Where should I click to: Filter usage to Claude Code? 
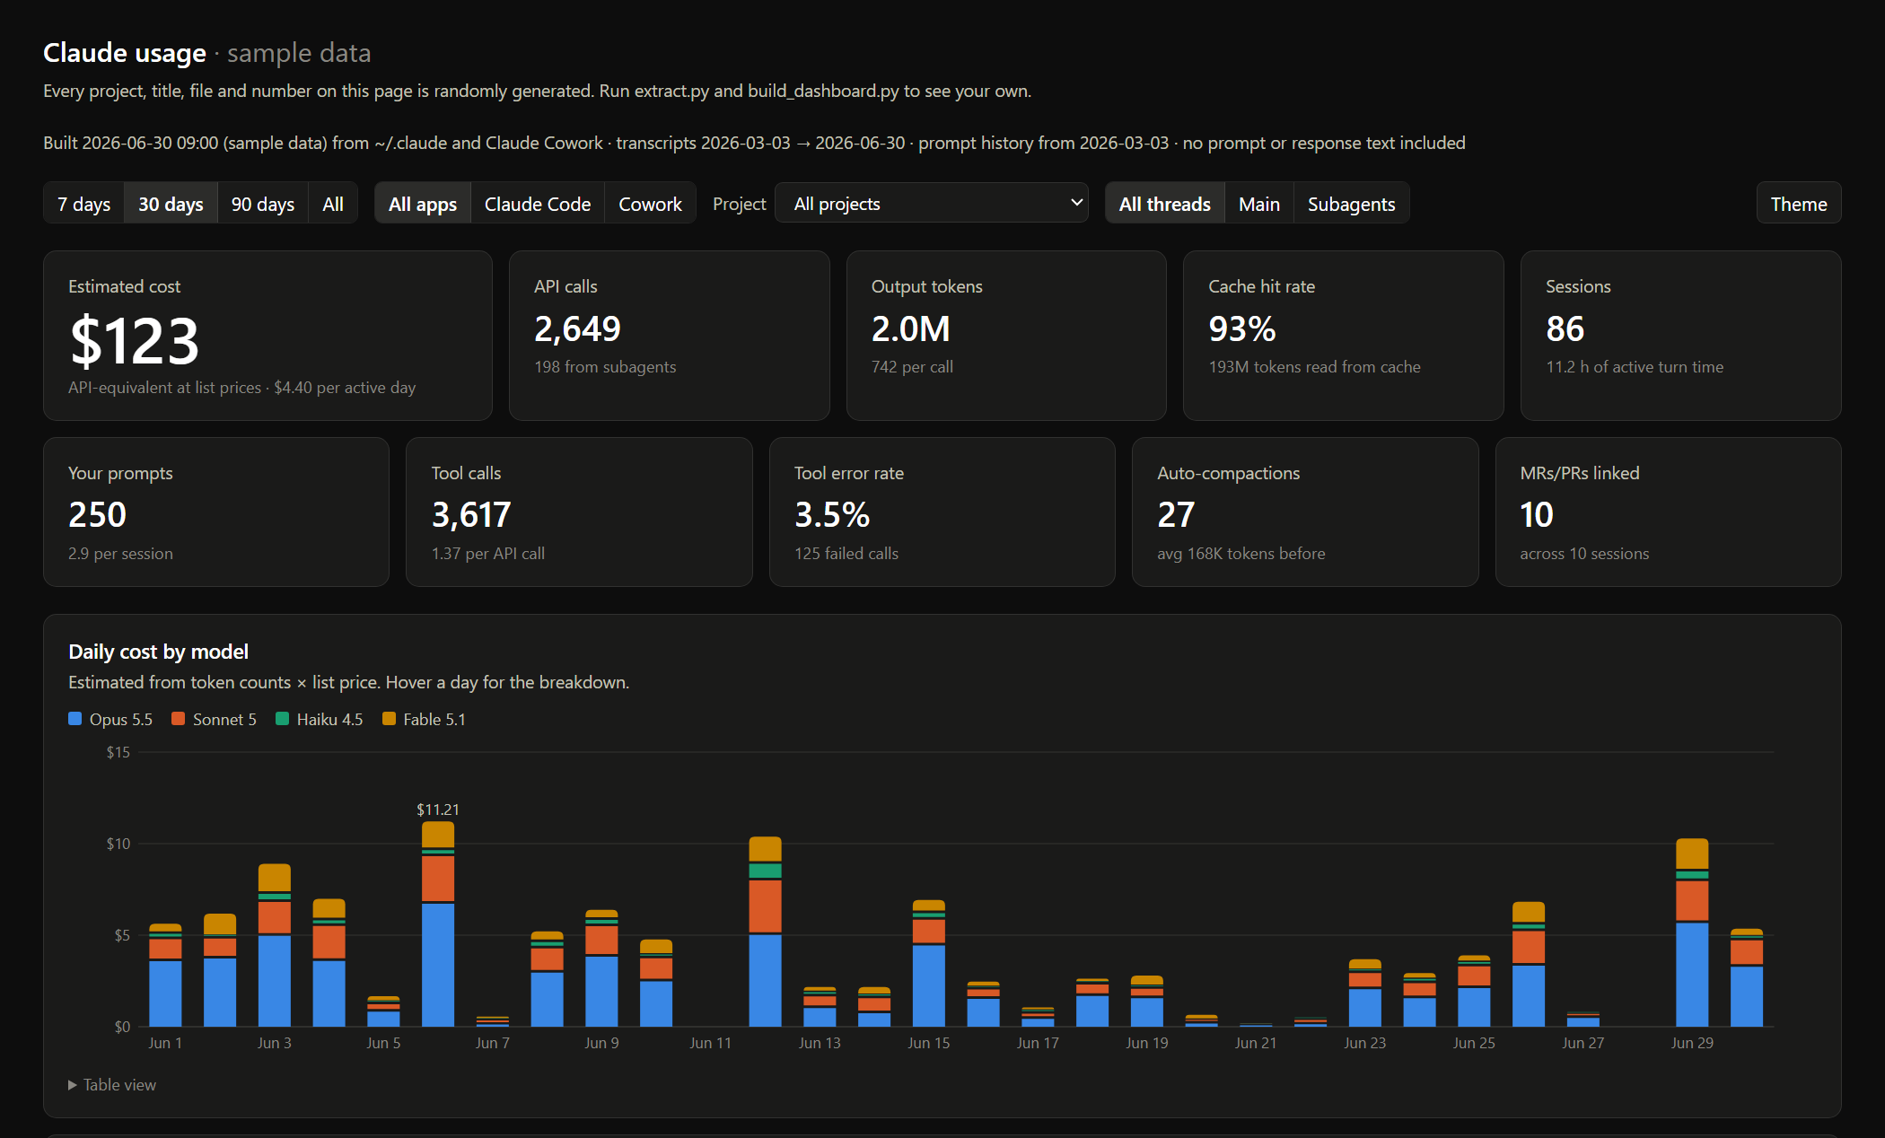[538, 204]
